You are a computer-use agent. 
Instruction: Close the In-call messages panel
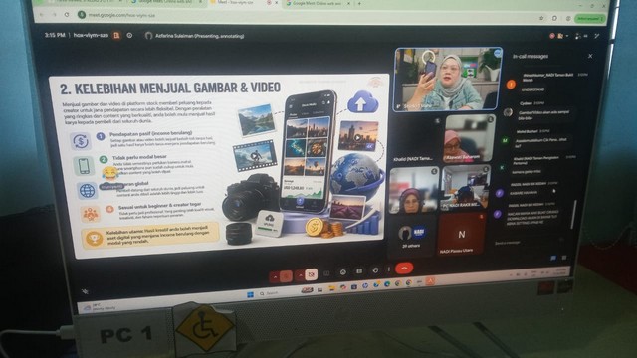(590, 56)
